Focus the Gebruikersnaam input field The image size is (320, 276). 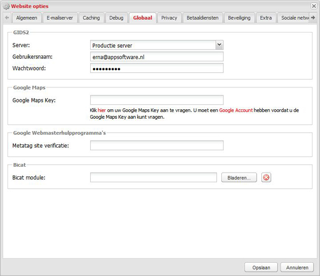pyautogui.click(x=157, y=56)
